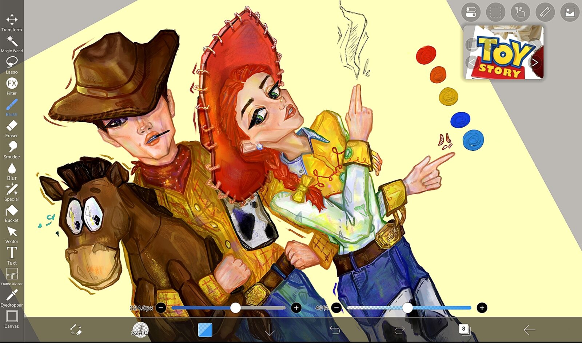The image size is (582, 343).
Task: Decrease brush thickness with the minus button
Action: [x=161, y=308]
